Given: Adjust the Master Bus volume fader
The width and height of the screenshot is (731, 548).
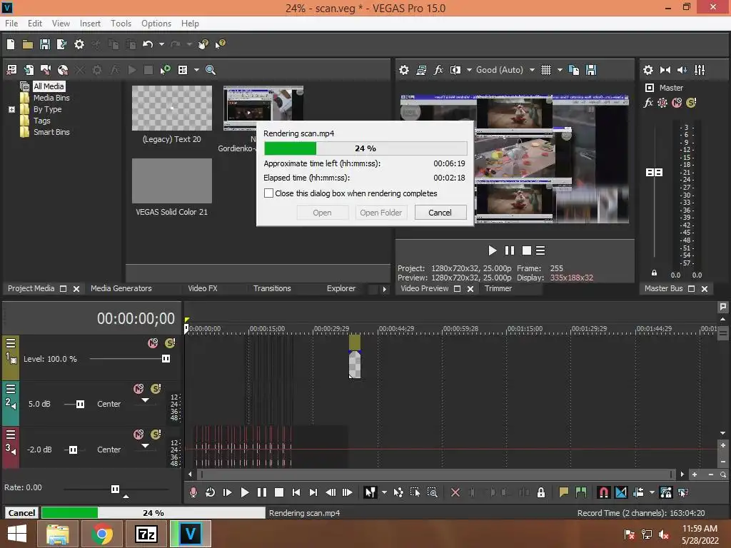Looking at the screenshot, I should (654, 173).
